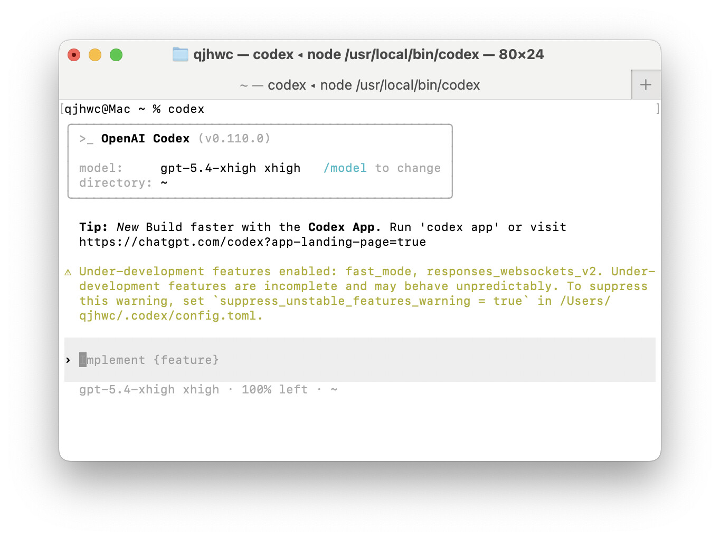Click the 'fast_mode,' feature name in warning
The height and width of the screenshot is (539, 720).
(x=382, y=272)
